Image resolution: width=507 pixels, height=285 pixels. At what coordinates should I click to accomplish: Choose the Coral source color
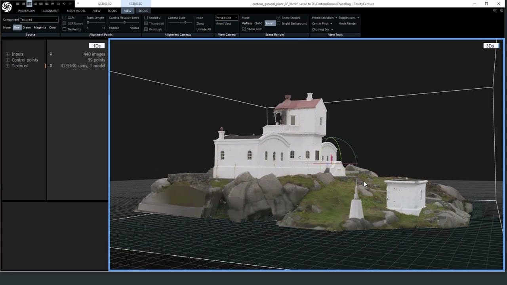click(53, 27)
